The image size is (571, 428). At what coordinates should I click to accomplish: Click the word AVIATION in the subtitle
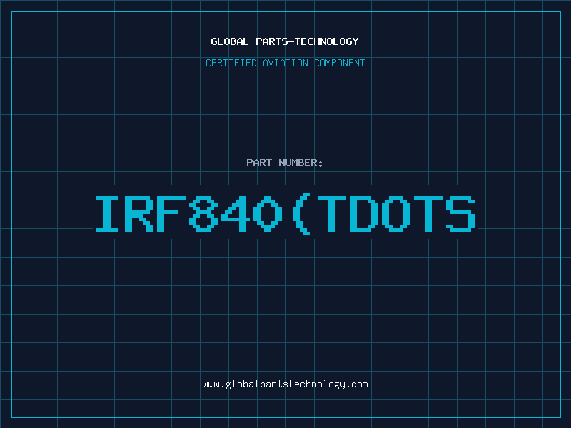tap(285, 63)
